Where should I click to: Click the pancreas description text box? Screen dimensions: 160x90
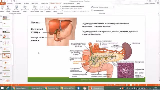[x=110, y=29]
